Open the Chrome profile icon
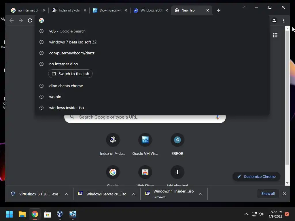Viewport: 295px width, 221px height. (x=274, y=20)
